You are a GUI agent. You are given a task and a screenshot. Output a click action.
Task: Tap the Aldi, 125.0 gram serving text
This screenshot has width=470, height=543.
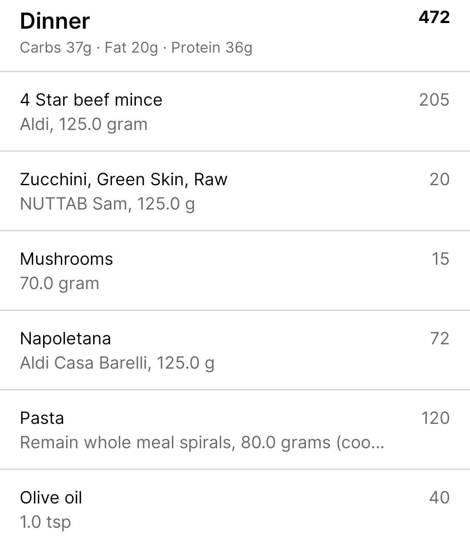[84, 125]
